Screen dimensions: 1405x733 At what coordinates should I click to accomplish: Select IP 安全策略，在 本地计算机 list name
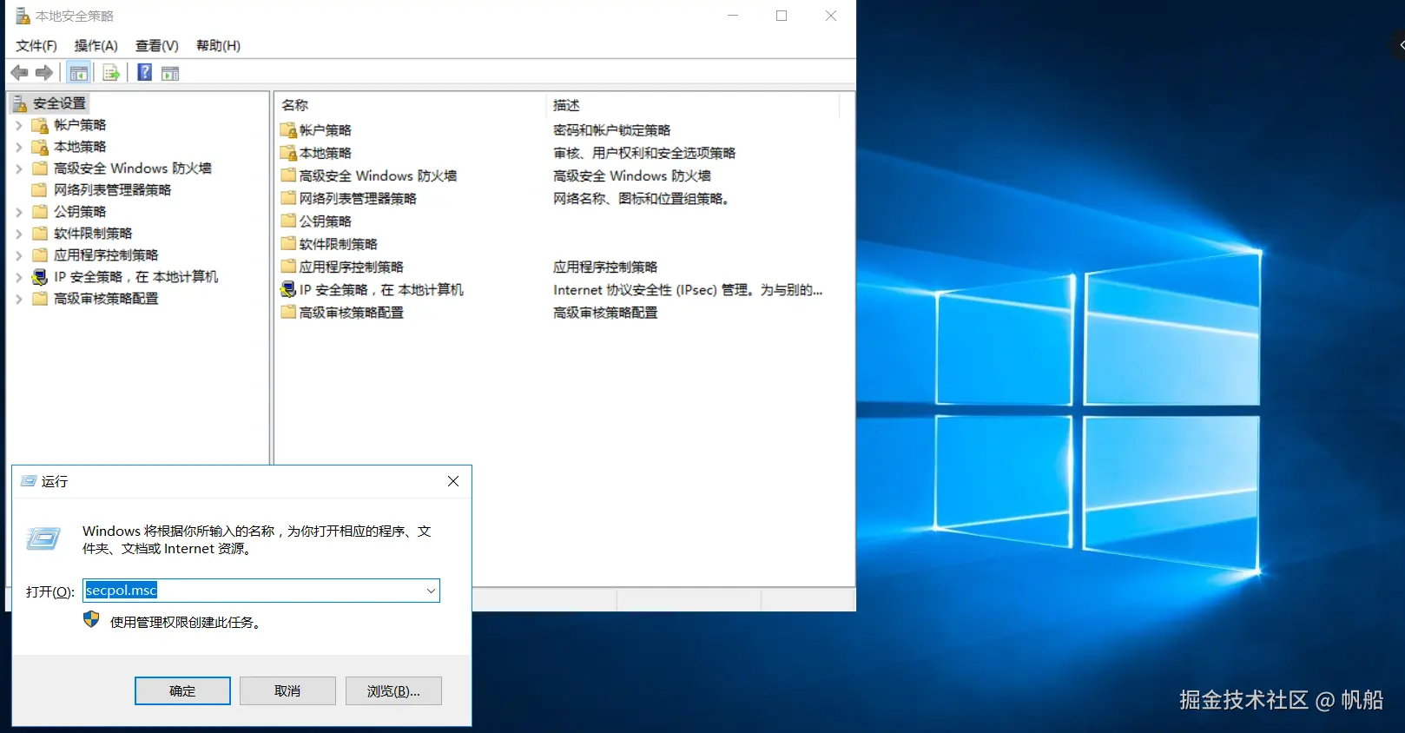pos(381,289)
